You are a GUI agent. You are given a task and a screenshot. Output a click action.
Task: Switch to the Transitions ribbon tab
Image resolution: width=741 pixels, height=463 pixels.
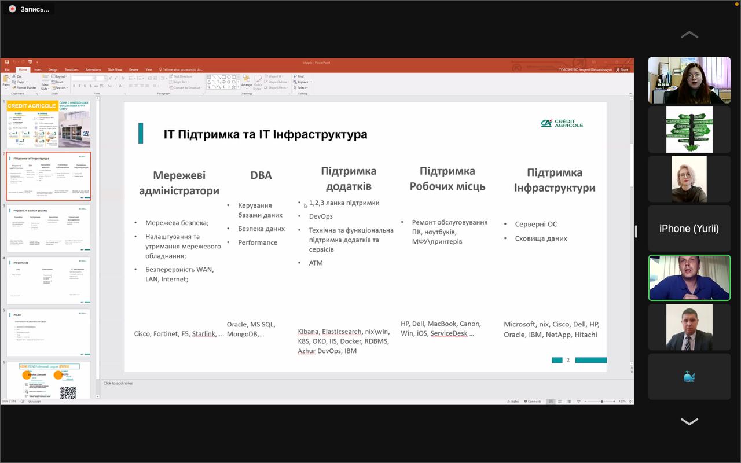[x=71, y=69]
